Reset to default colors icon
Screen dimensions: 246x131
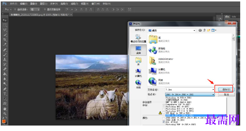[3, 118]
